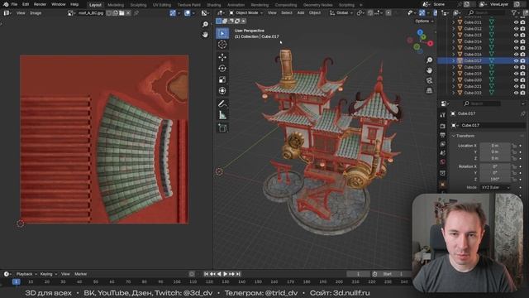Open the Keying dropdown in timeline
Image resolution: width=529 pixels, height=298 pixels.
pyautogui.click(x=48, y=274)
